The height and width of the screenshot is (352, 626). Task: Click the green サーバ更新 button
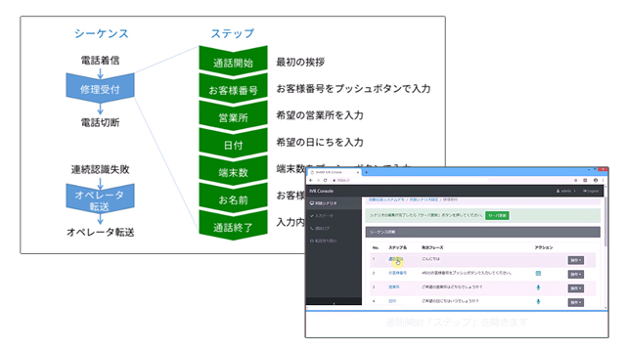tap(497, 215)
